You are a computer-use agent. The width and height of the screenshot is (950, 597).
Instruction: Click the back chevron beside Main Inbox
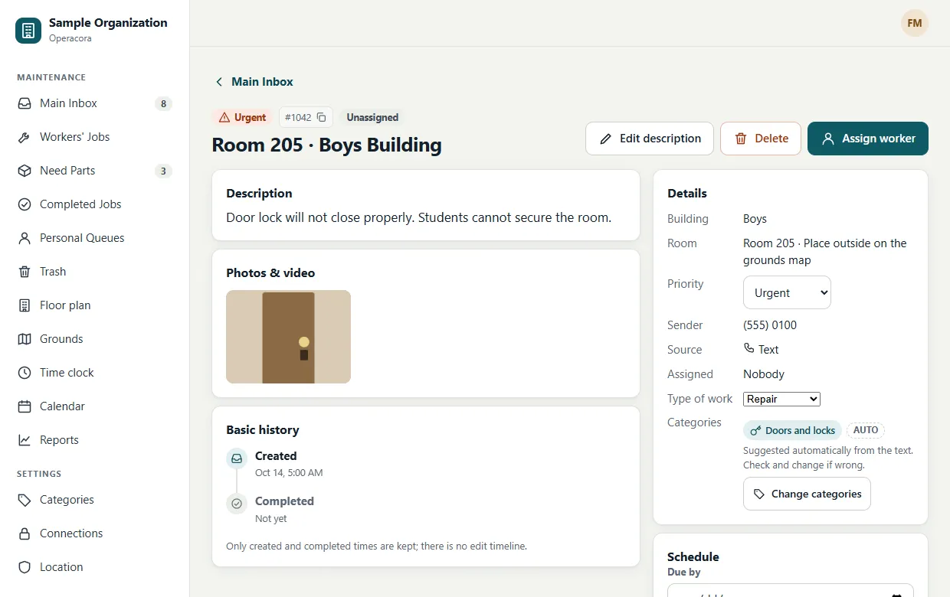219,82
